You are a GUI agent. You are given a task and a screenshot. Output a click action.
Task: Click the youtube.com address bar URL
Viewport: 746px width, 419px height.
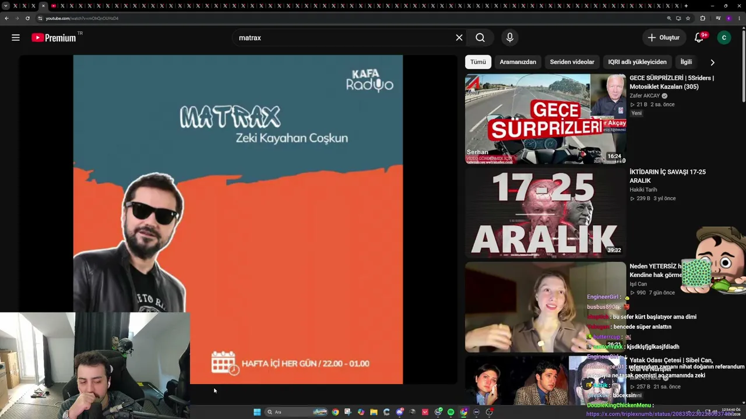(x=82, y=18)
